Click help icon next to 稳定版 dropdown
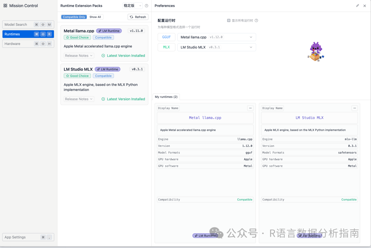 [146, 6]
